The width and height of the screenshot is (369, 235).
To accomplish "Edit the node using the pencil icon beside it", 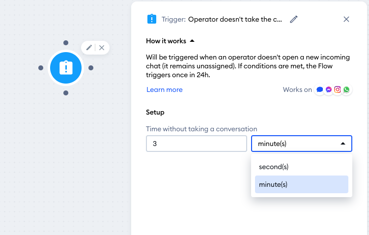I will [89, 48].
